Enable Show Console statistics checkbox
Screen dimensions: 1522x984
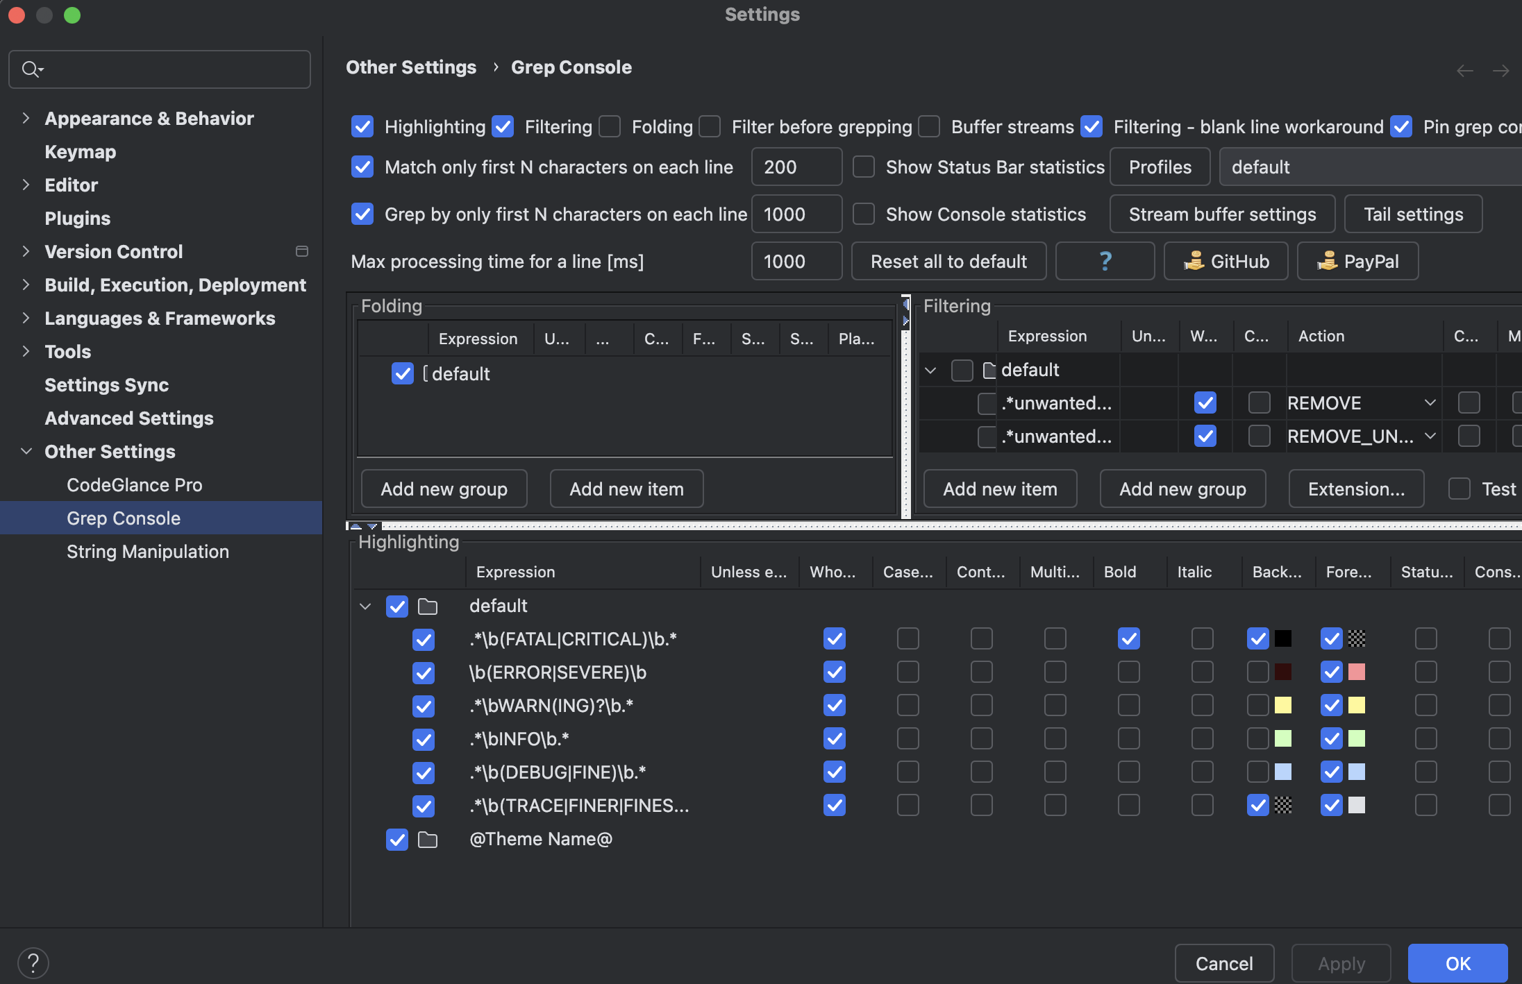(x=864, y=214)
